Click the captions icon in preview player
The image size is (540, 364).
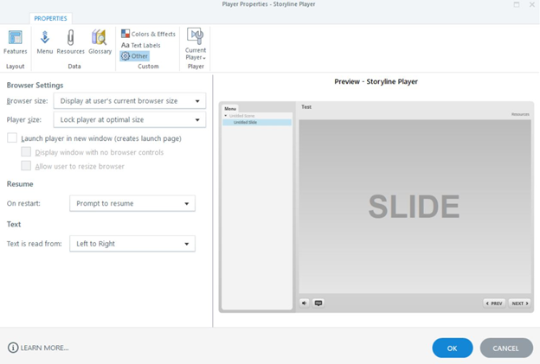pyautogui.click(x=318, y=303)
